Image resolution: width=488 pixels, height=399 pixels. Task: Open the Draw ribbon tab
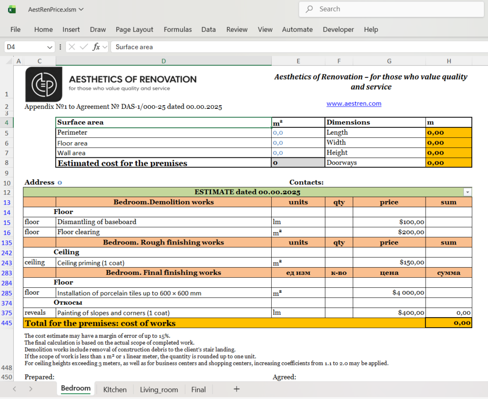coord(98,29)
